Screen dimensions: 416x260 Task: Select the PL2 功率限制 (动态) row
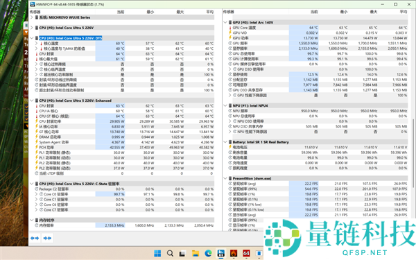pyautogui.click(x=125, y=168)
